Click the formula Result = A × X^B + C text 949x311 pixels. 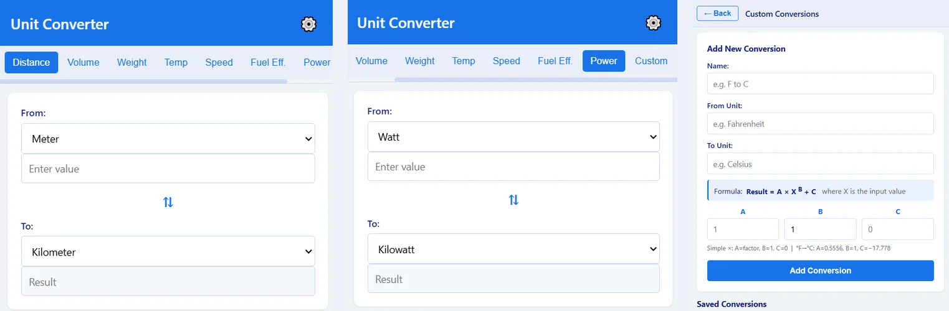781,191
